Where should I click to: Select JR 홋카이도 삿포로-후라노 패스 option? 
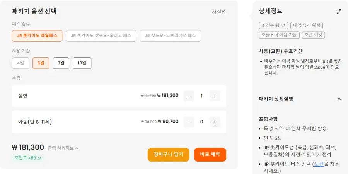pos(101,36)
